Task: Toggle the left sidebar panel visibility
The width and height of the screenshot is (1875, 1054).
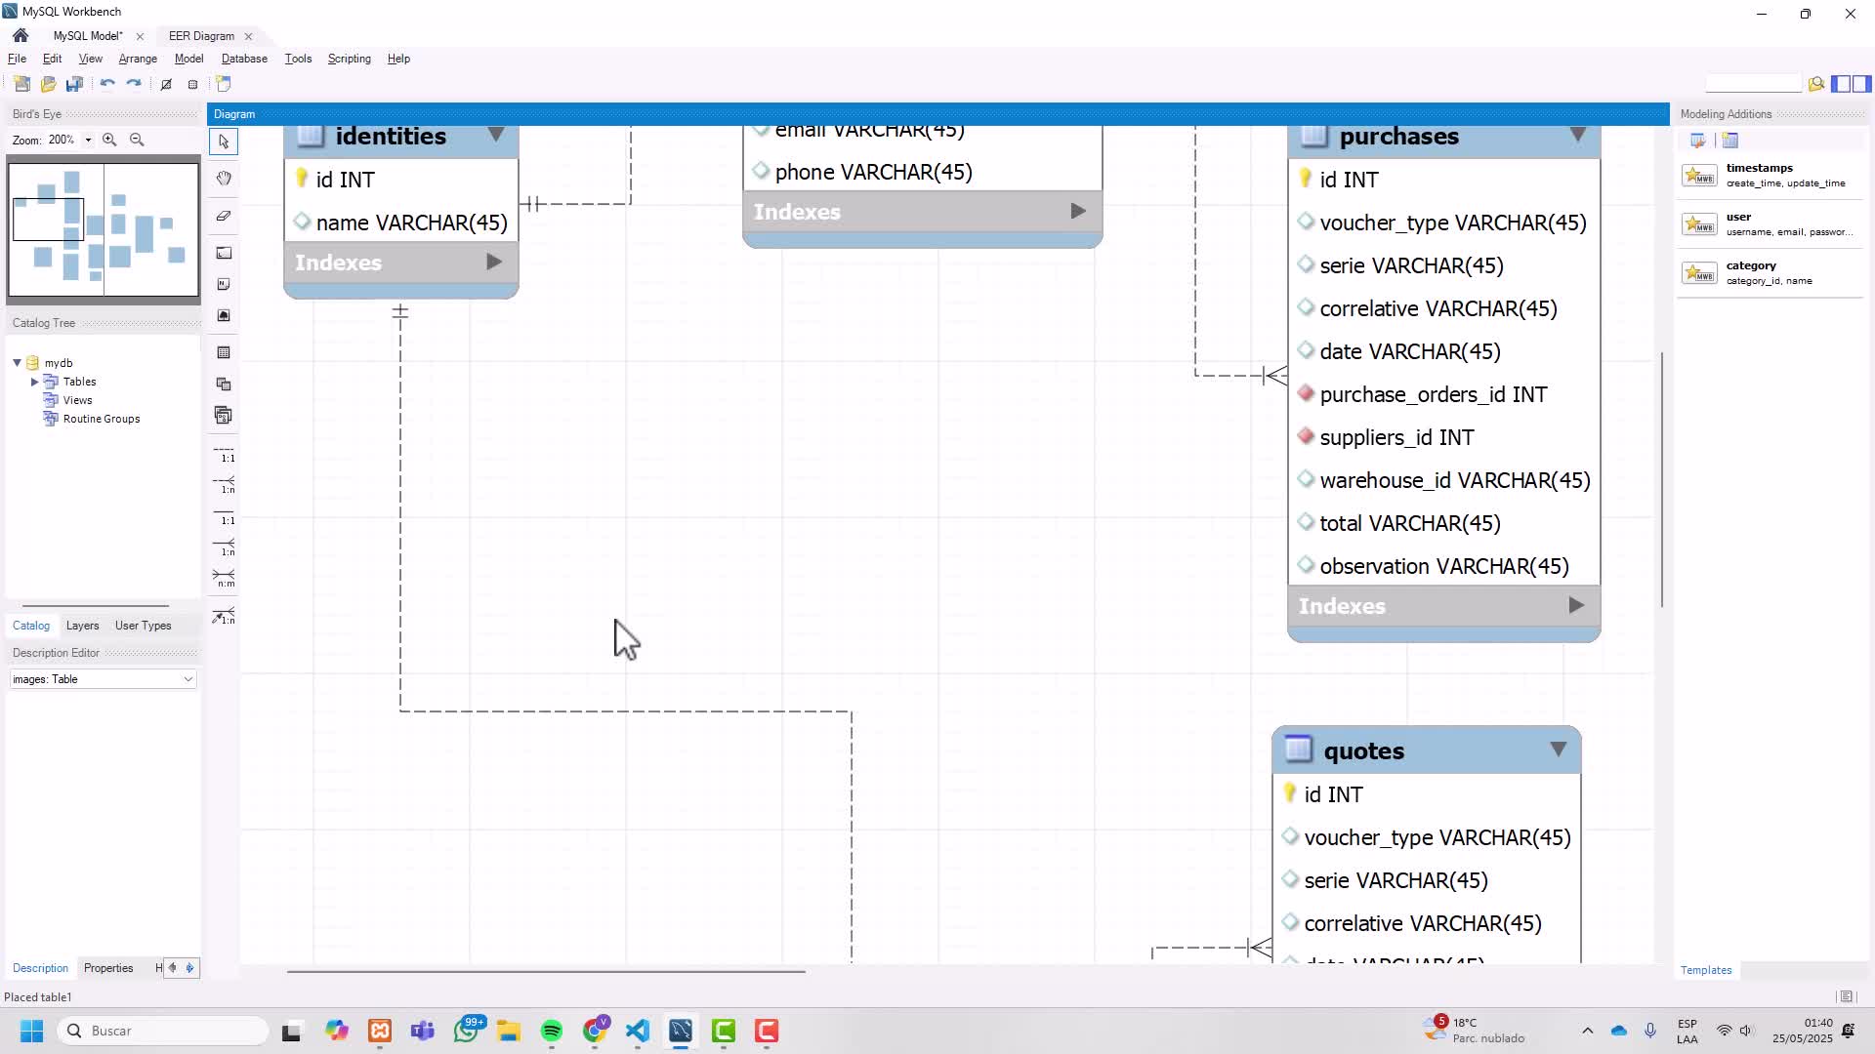Action: pos(1840,84)
